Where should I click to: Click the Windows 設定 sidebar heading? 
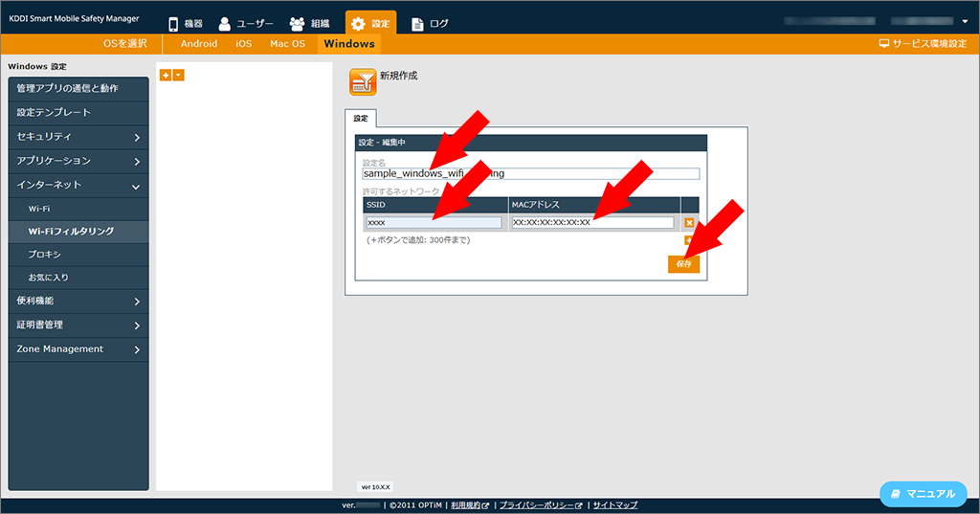[x=37, y=66]
